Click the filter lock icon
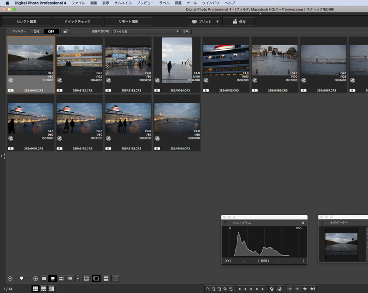Screen dimensions: 368x293 tap(66, 31)
